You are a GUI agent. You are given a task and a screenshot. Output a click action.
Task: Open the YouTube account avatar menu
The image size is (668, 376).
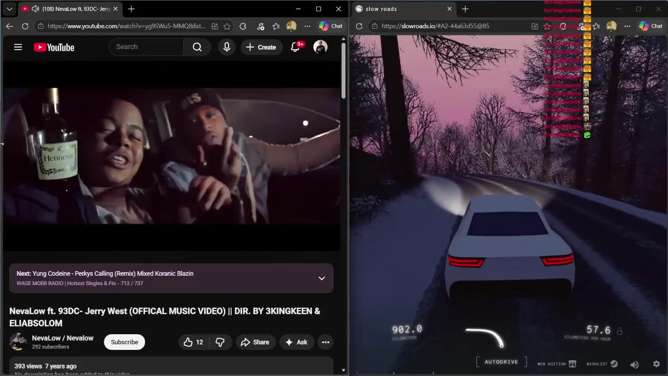coord(320,47)
